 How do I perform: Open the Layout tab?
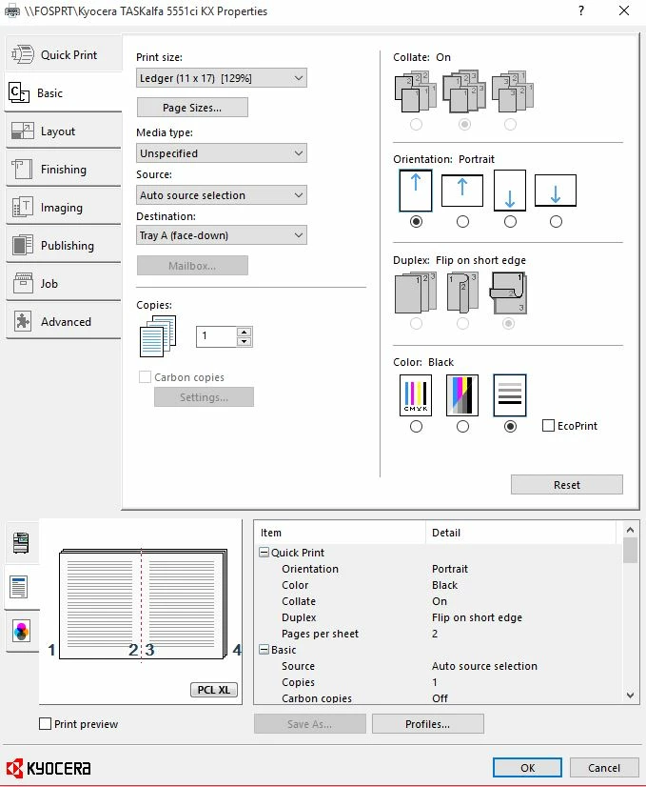point(63,131)
